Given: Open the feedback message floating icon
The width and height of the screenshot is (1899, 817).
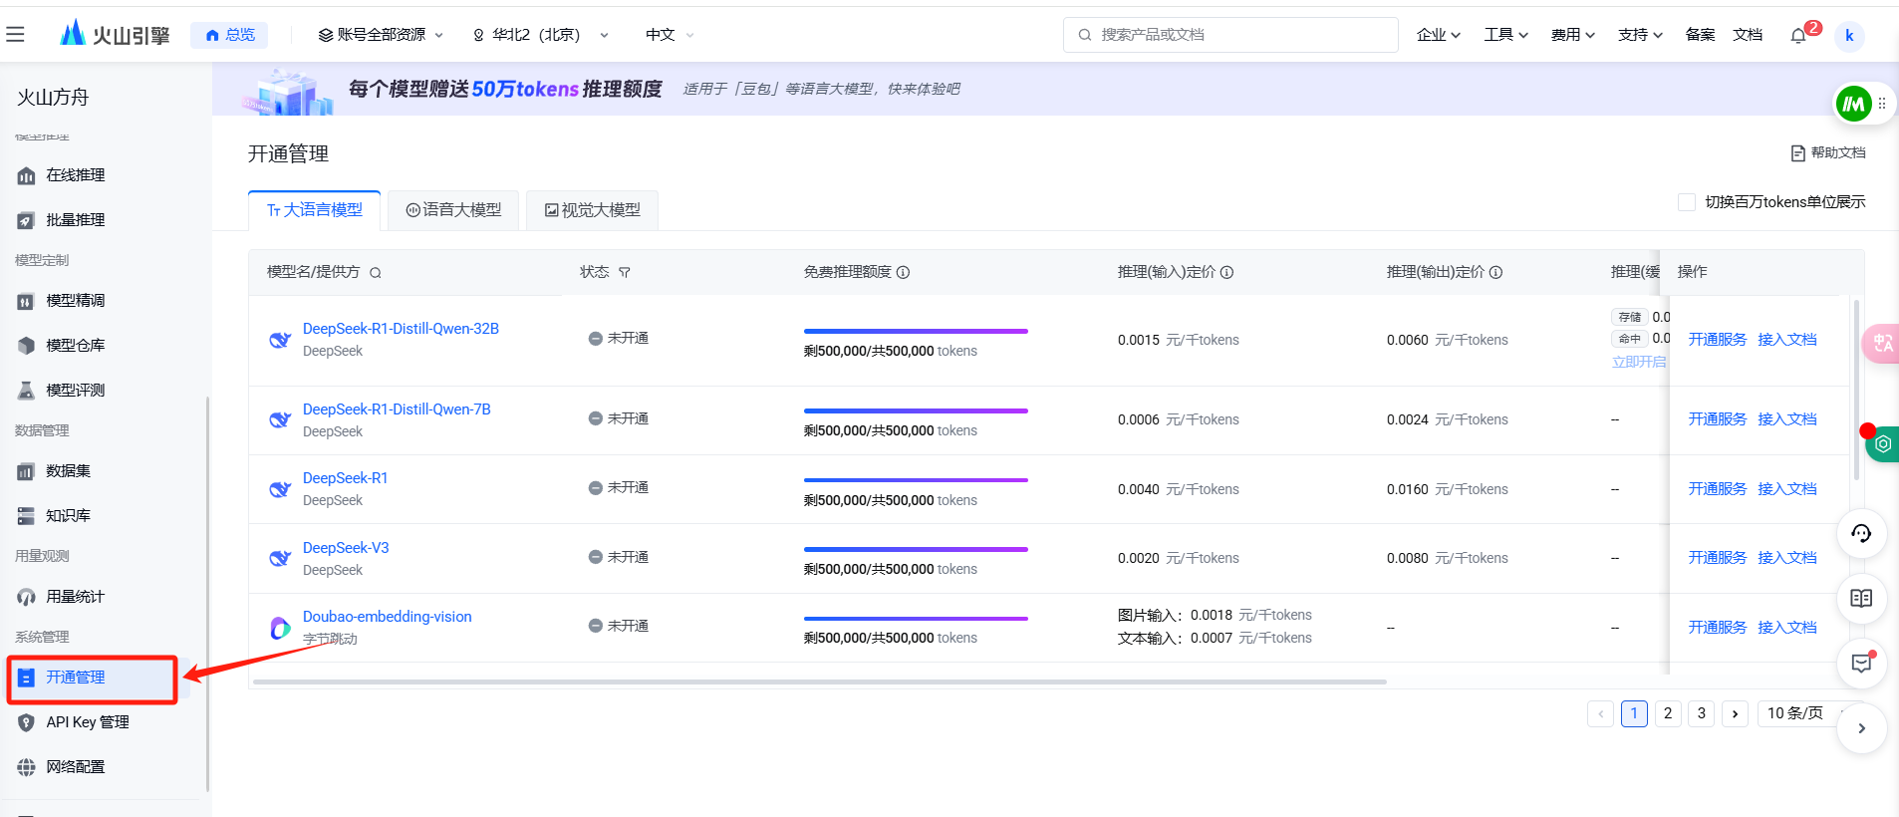Looking at the screenshot, I should [1861, 663].
